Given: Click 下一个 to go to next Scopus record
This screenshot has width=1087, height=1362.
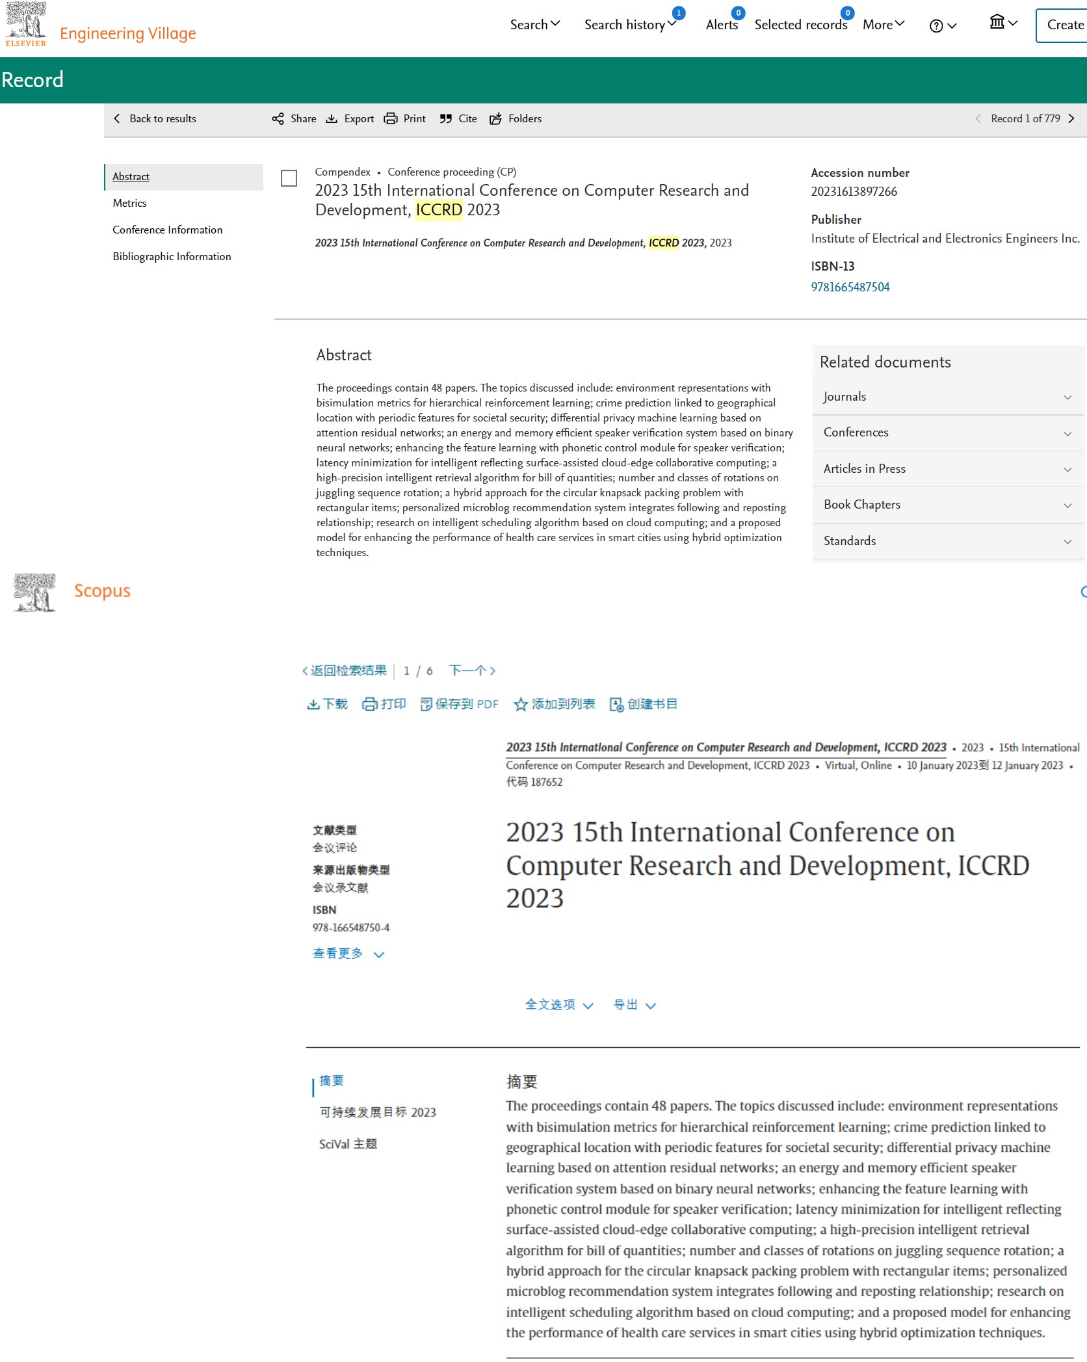Looking at the screenshot, I should (473, 671).
